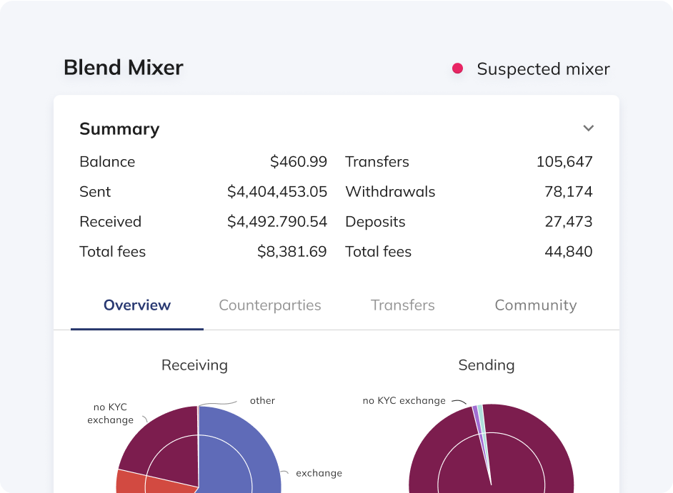Click the Sent amount $4,404,453.05
The height and width of the screenshot is (493, 673).
277,192
